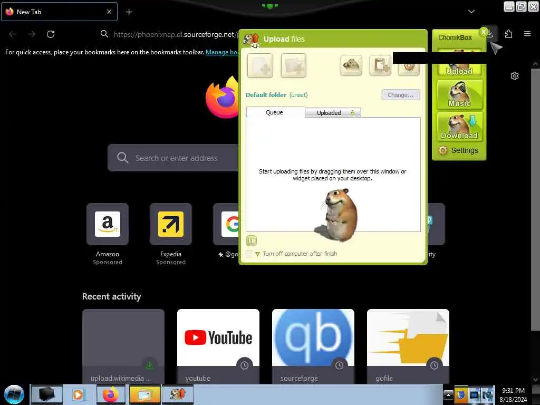Screen dimensions: 540x405
Task: Open the black box app in taskbar
Action: [x=47, y=394]
